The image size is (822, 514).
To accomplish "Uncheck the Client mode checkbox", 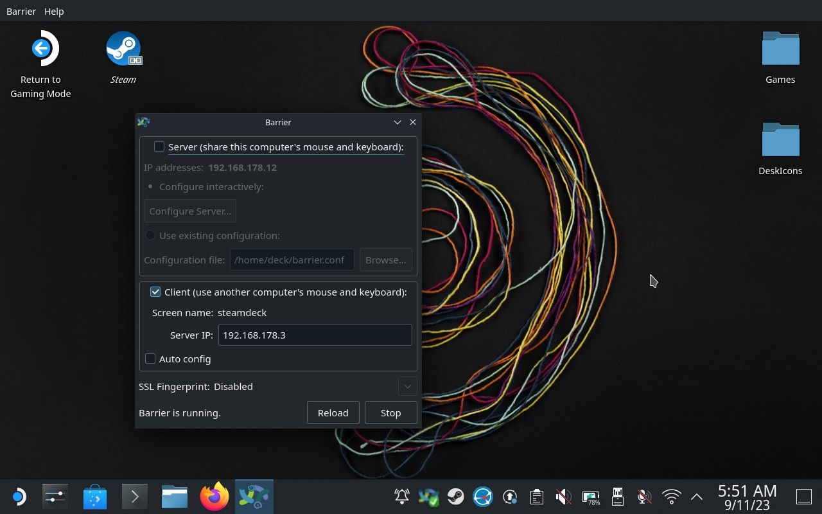I will pyautogui.click(x=155, y=292).
